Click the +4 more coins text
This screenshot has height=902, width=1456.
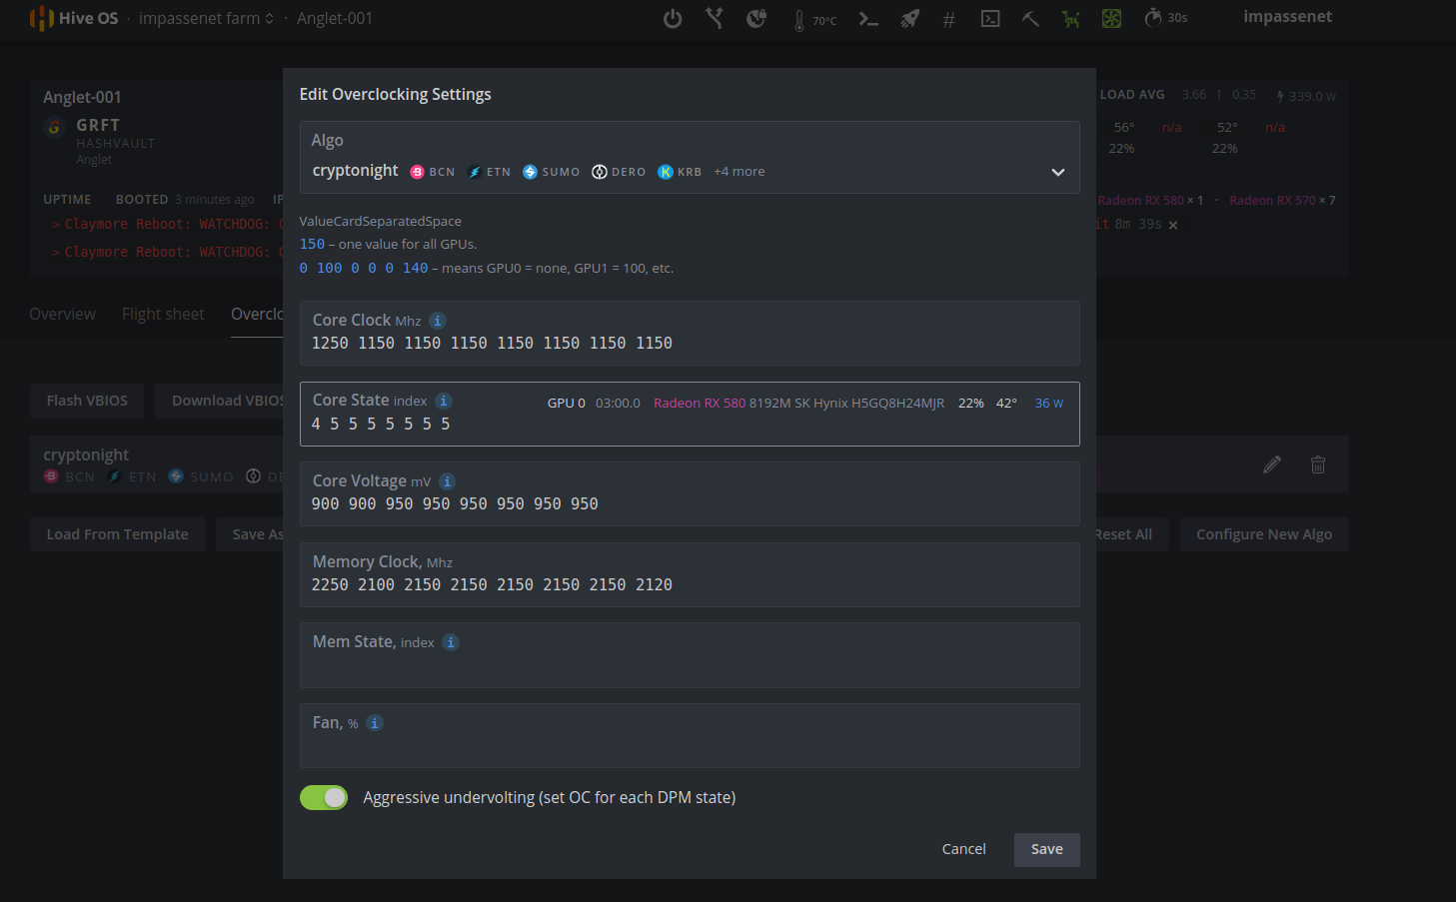tap(738, 172)
